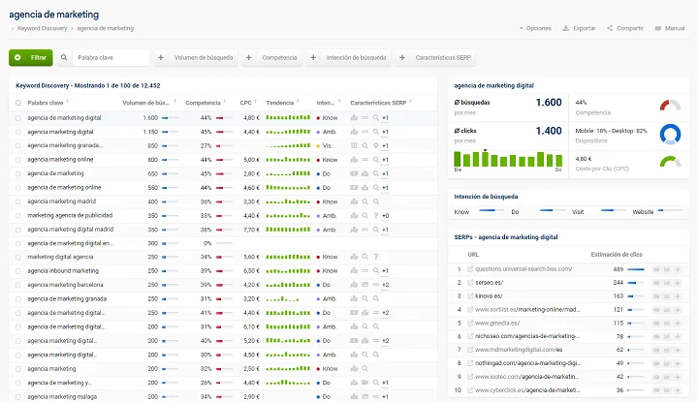The width and height of the screenshot is (698, 402).
Task: Expand +0 SERP features for marketing agencia de publicidad
Action: 385,216
